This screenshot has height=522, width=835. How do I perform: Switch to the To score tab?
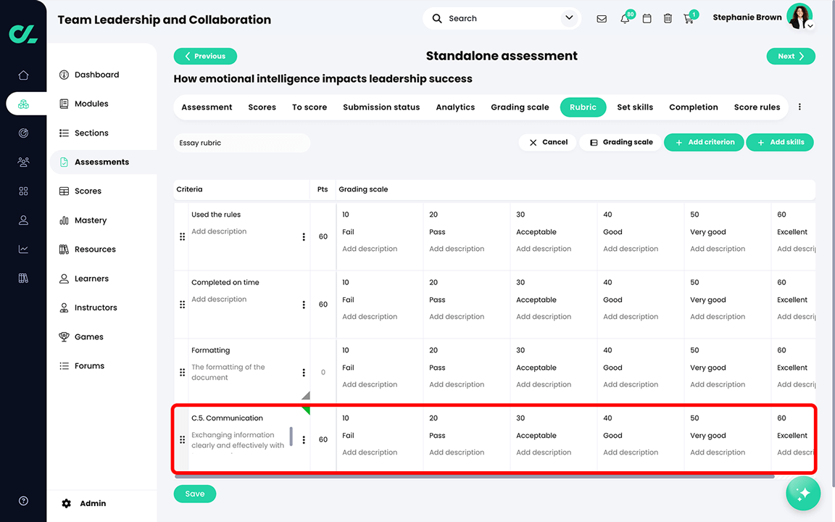coord(310,107)
